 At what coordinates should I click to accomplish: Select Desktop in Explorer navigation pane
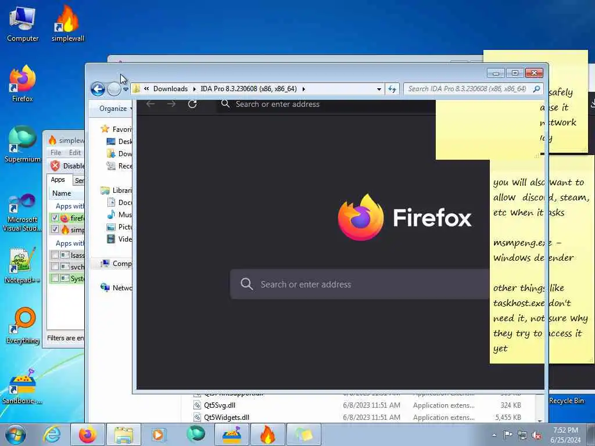(x=120, y=141)
